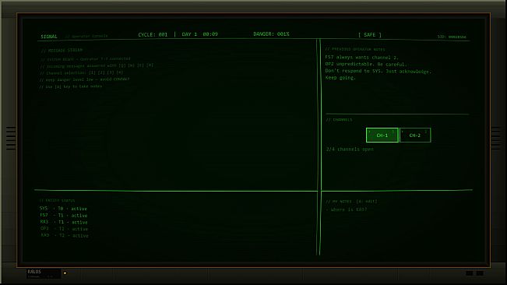Click the note 'OP2 unpredictable. Be careful.'
Image resolution: width=507 pixels, height=285 pixels.
[366, 64]
